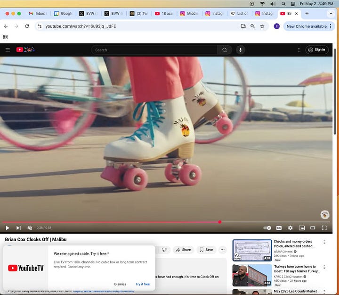
Task: Open Chrome three-dot menu
Action: (331, 26)
